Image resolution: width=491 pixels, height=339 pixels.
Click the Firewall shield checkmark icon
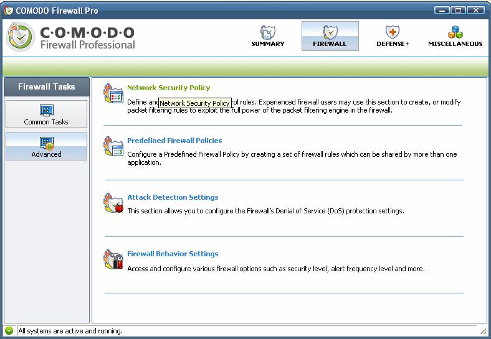click(330, 32)
